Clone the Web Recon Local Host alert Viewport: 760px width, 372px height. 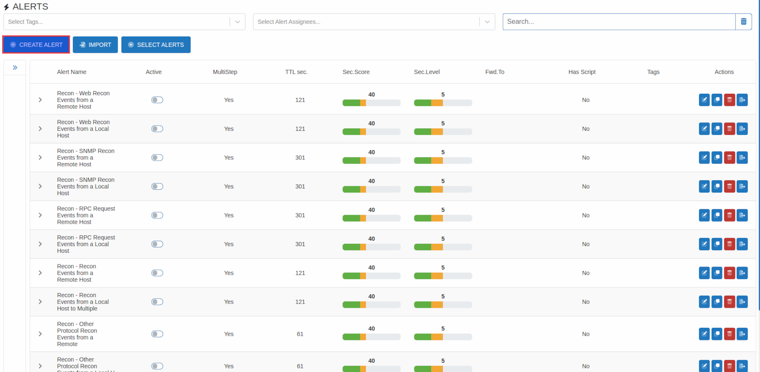pos(717,129)
